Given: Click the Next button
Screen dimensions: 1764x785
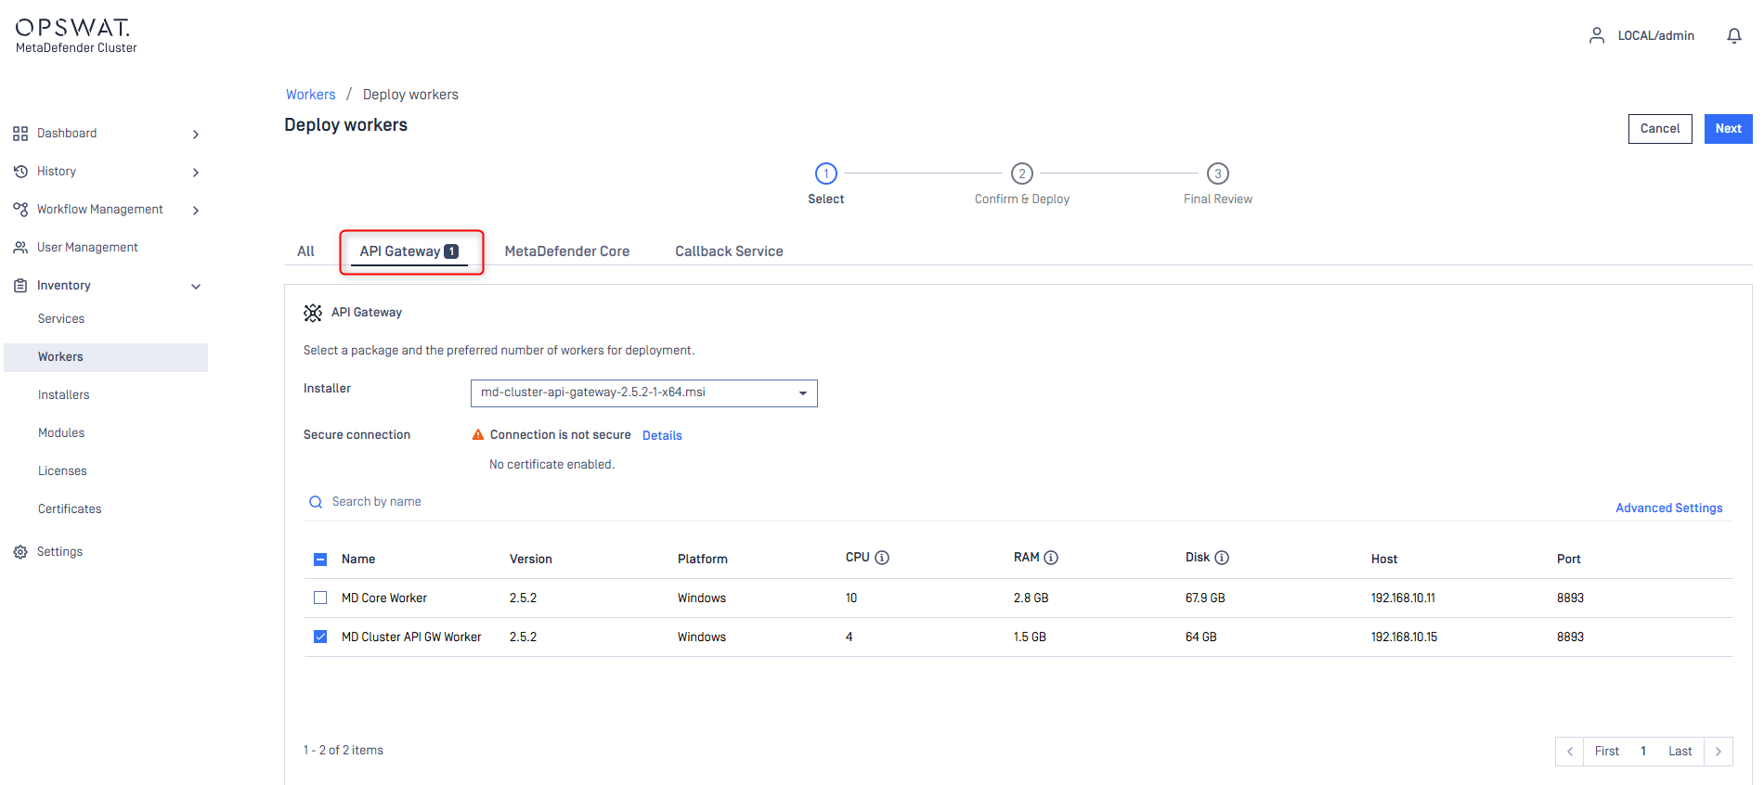Looking at the screenshot, I should (1727, 129).
